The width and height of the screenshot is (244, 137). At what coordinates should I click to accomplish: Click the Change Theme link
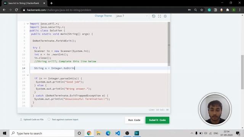[x=103, y=16]
